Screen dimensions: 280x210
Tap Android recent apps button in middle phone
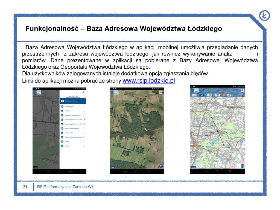148,171
